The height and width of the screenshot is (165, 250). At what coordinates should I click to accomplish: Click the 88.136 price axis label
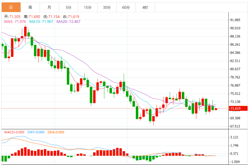(x=235, y=36)
